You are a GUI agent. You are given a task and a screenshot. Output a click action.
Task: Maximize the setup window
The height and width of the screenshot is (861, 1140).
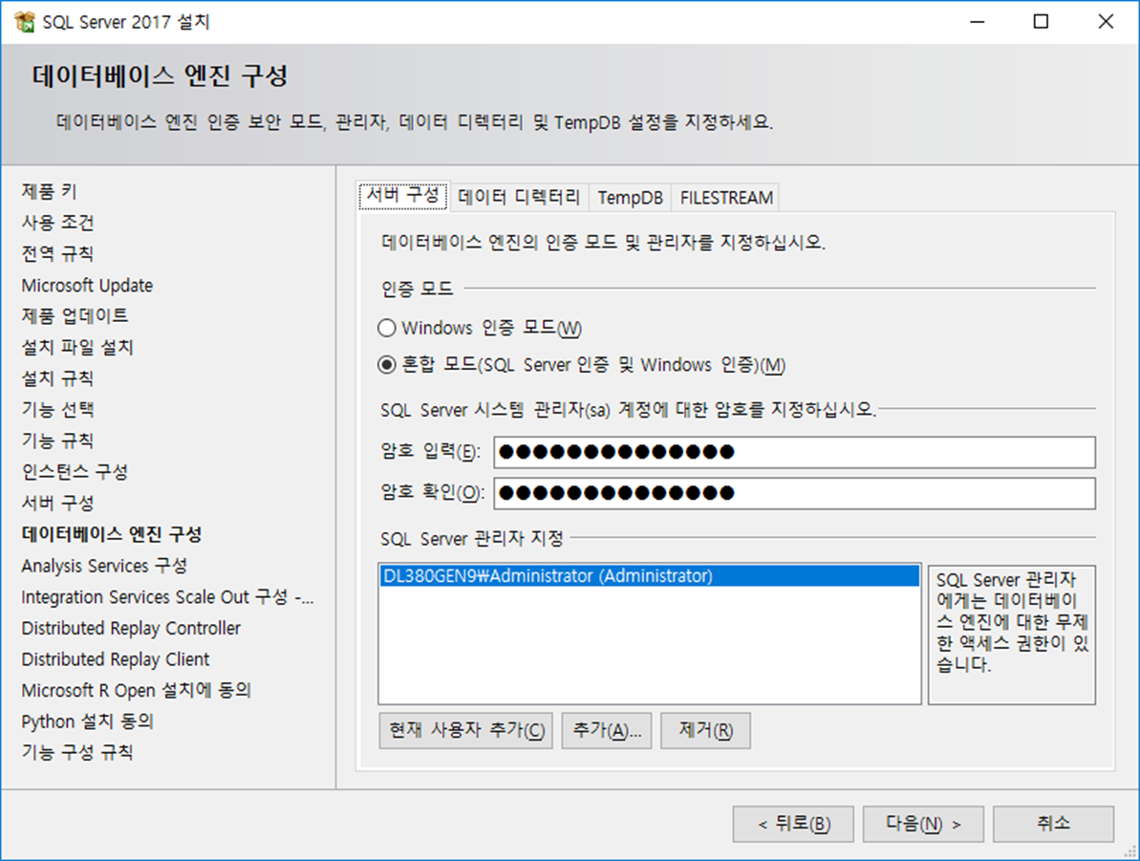[x=1042, y=22]
